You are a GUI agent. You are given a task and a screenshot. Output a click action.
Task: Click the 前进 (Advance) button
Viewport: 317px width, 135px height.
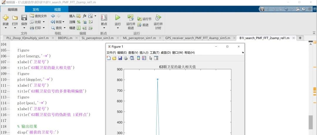coord(143,25)
